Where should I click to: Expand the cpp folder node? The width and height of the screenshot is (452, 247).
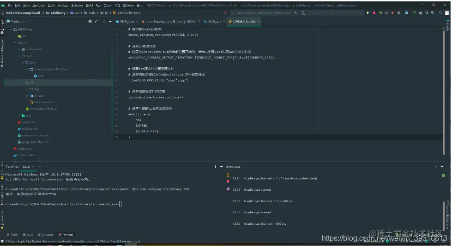[27, 89]
